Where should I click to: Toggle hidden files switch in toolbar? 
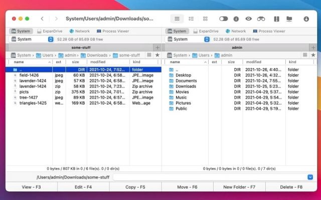pyautogui.click(x=223, y=18)
